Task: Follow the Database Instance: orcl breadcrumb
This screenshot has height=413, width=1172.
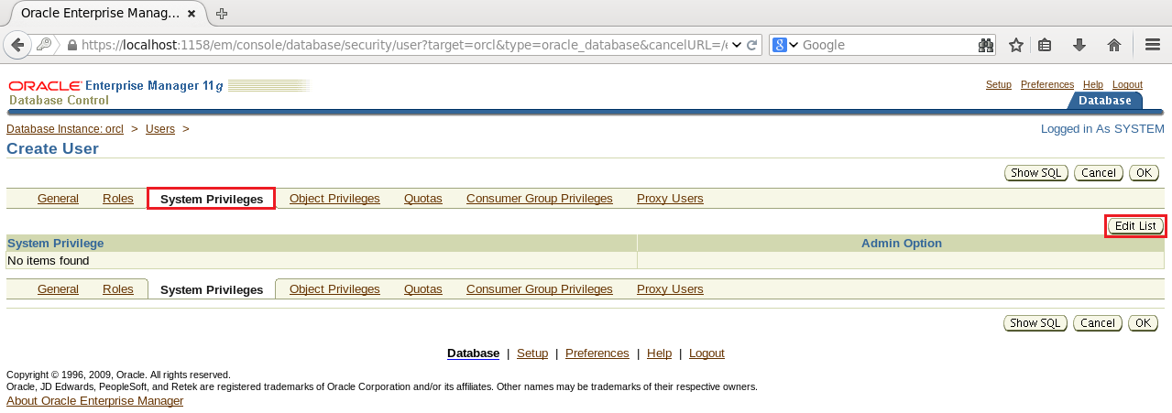Action: pos(65,129)
